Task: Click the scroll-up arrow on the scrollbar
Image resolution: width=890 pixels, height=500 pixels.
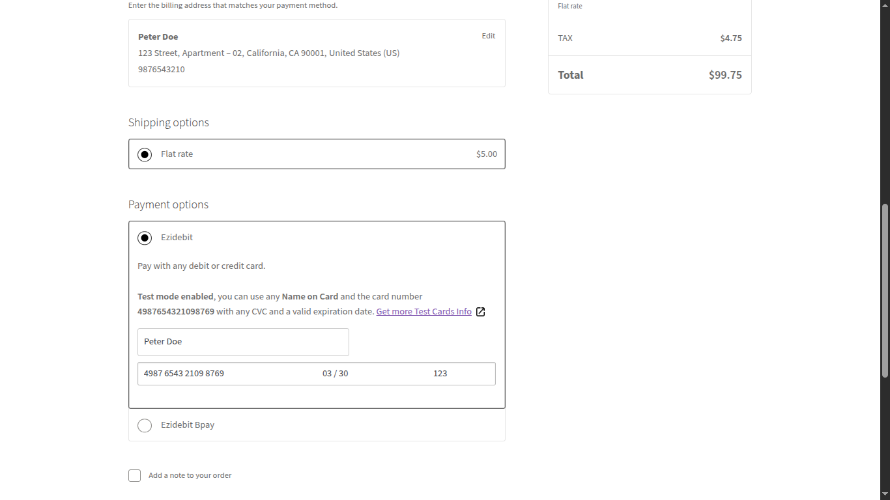Action: tap(885, 5)
